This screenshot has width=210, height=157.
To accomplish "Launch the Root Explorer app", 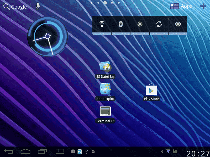I will click(x=105, y=92).
